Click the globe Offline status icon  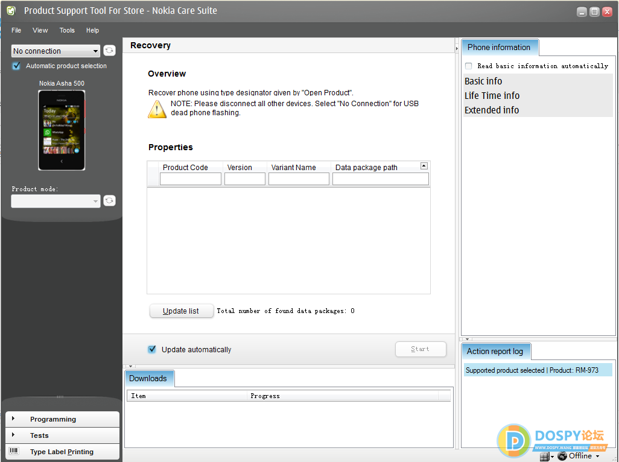pyautogui.click(x=562, y=456)
